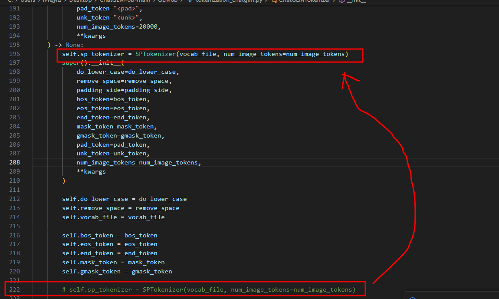Click the vocab_file argument on line 196

pyautogui.click(x=197, y=54)
